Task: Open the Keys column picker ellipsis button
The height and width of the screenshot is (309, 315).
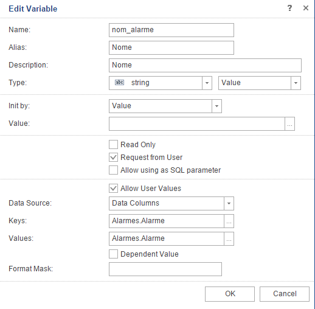Action: pyautogui.click(x=229, y=221)
